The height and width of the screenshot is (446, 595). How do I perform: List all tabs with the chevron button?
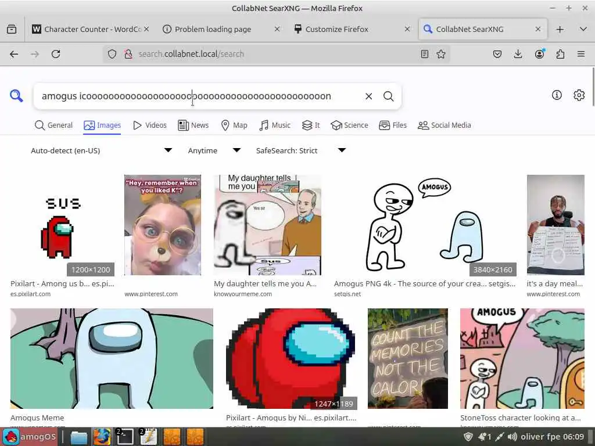coord(583,29)
